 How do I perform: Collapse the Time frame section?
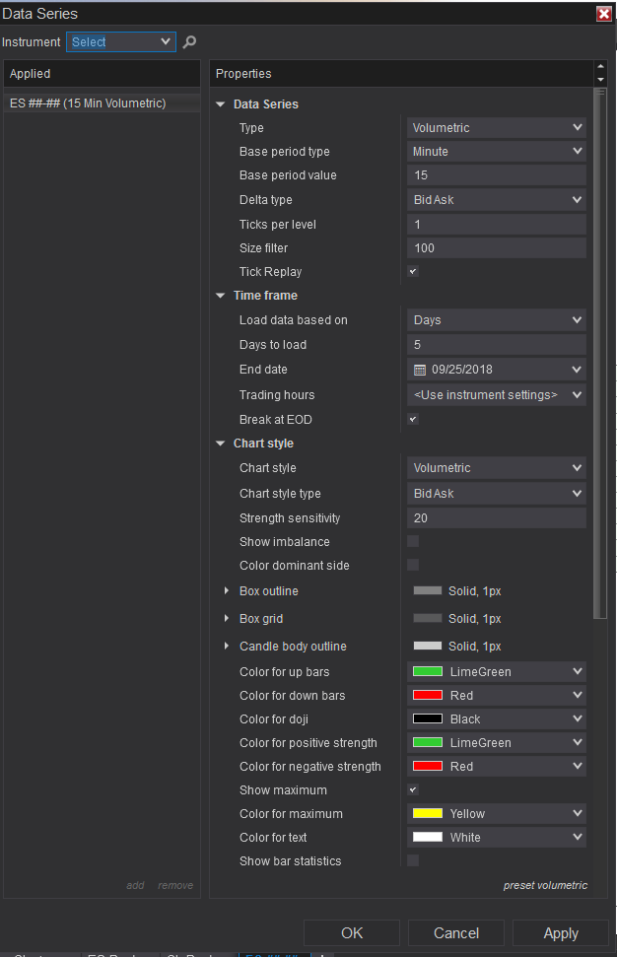pos(221,296)
